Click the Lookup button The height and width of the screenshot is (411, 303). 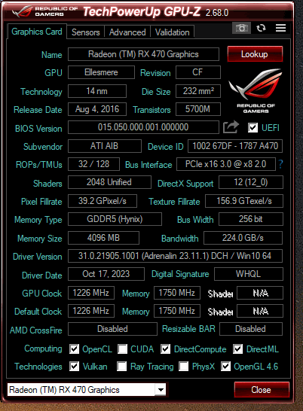[x=255, y=54]
